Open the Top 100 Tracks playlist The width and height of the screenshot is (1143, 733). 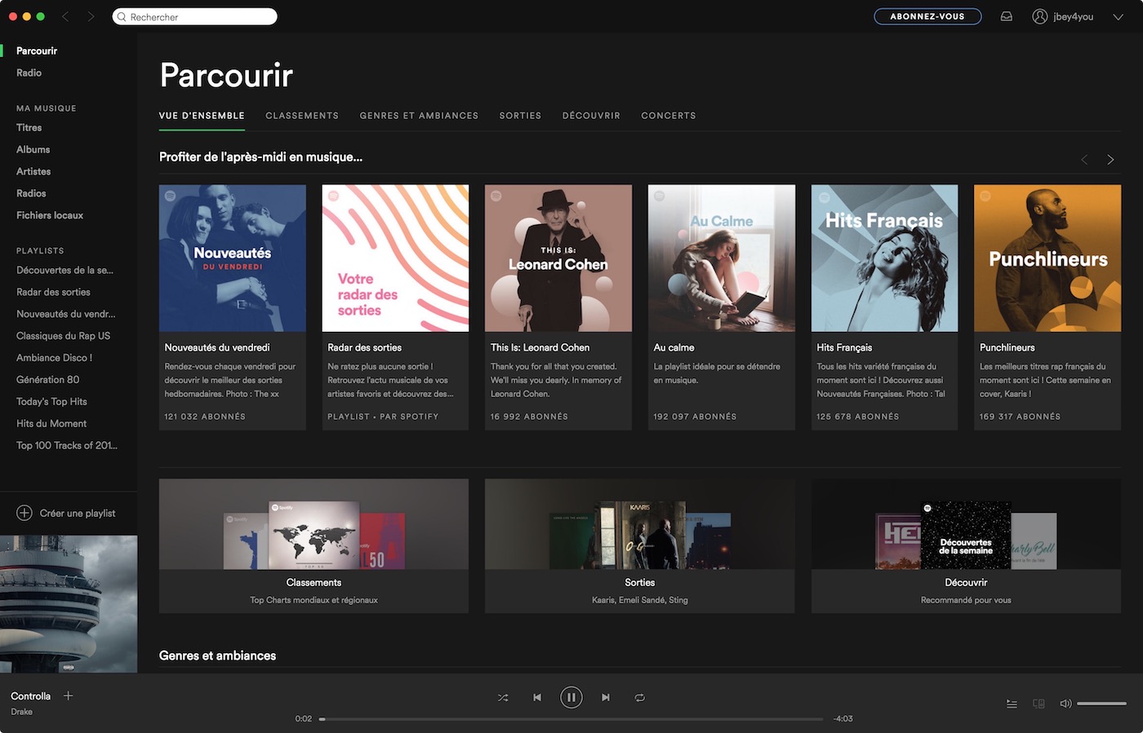67,446
